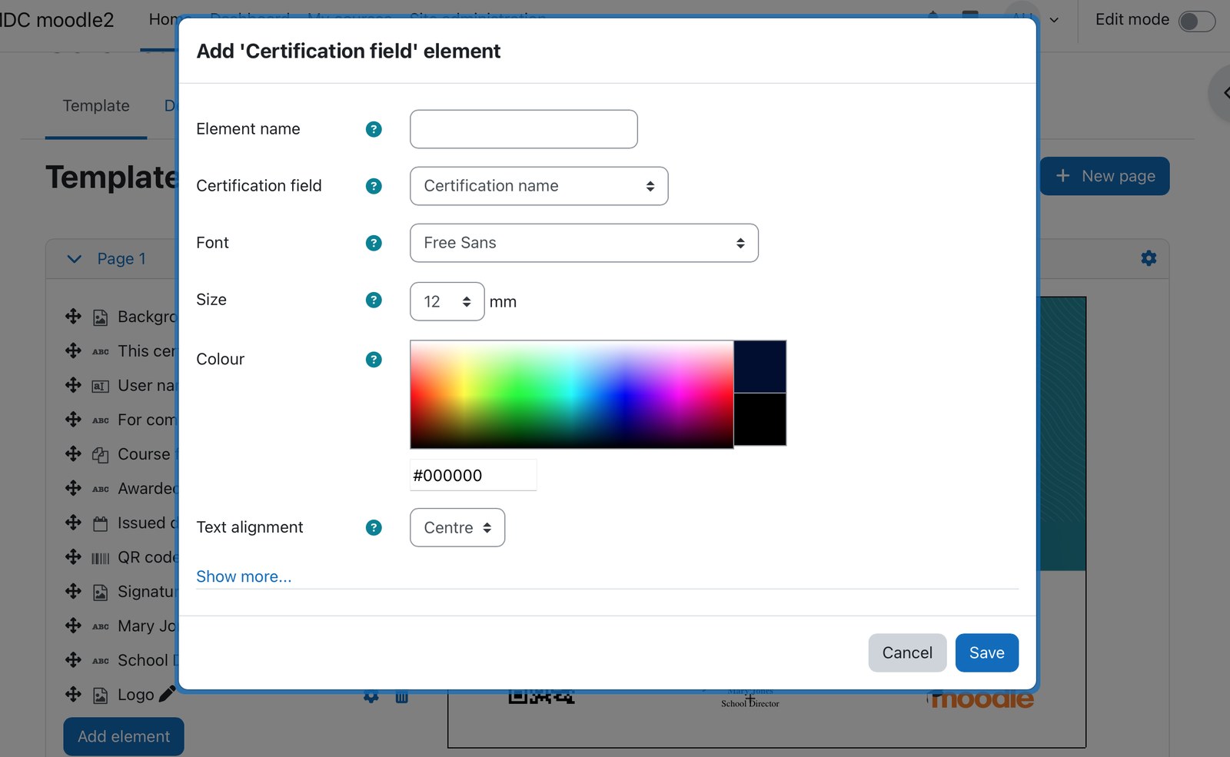Open help for Size
1230x757 pixels.
(x=374, y=300)
